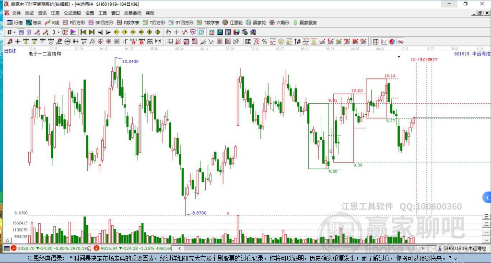Open the 板块 sector list
Viewport: 491px width, 263px height.
[x=34, y=22]
